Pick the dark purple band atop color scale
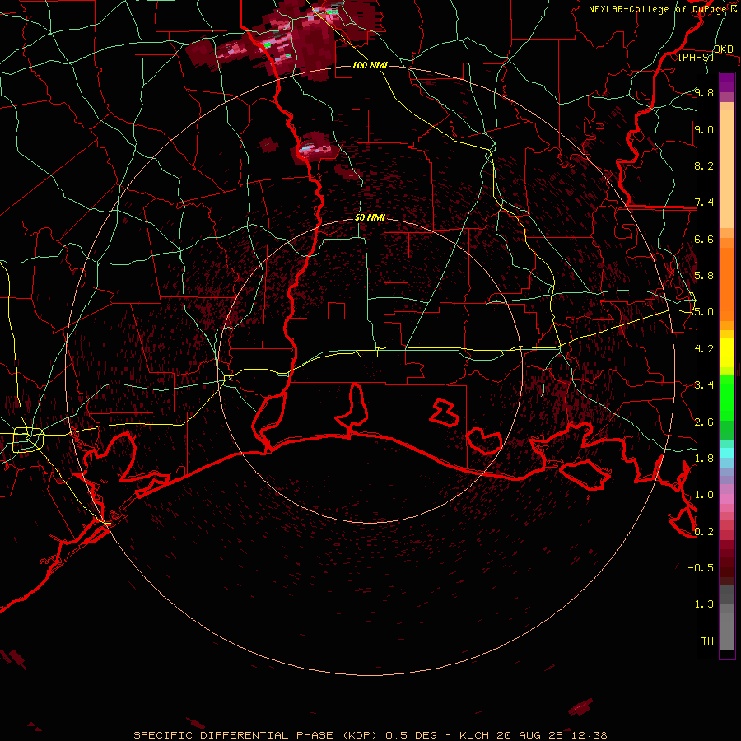This screenshot has width=741, height=741. (727, 82)
